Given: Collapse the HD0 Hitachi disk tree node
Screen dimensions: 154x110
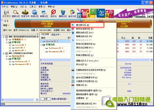Looking at the screenshot, I should point(3,37).
